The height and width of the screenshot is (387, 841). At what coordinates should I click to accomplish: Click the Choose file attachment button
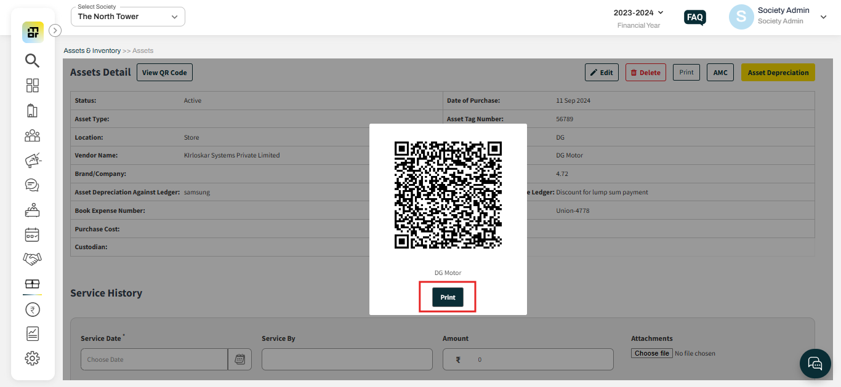[x=651, y=353]
